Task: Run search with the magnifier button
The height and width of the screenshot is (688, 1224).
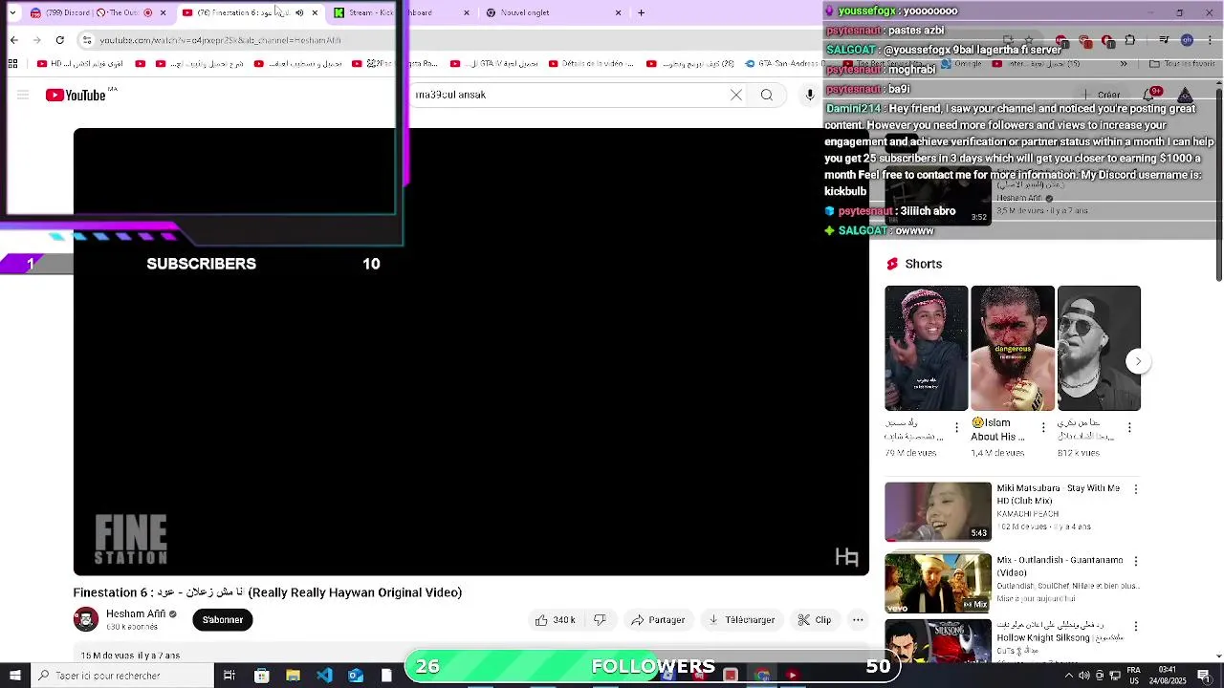Action: (x=767, y=95)
